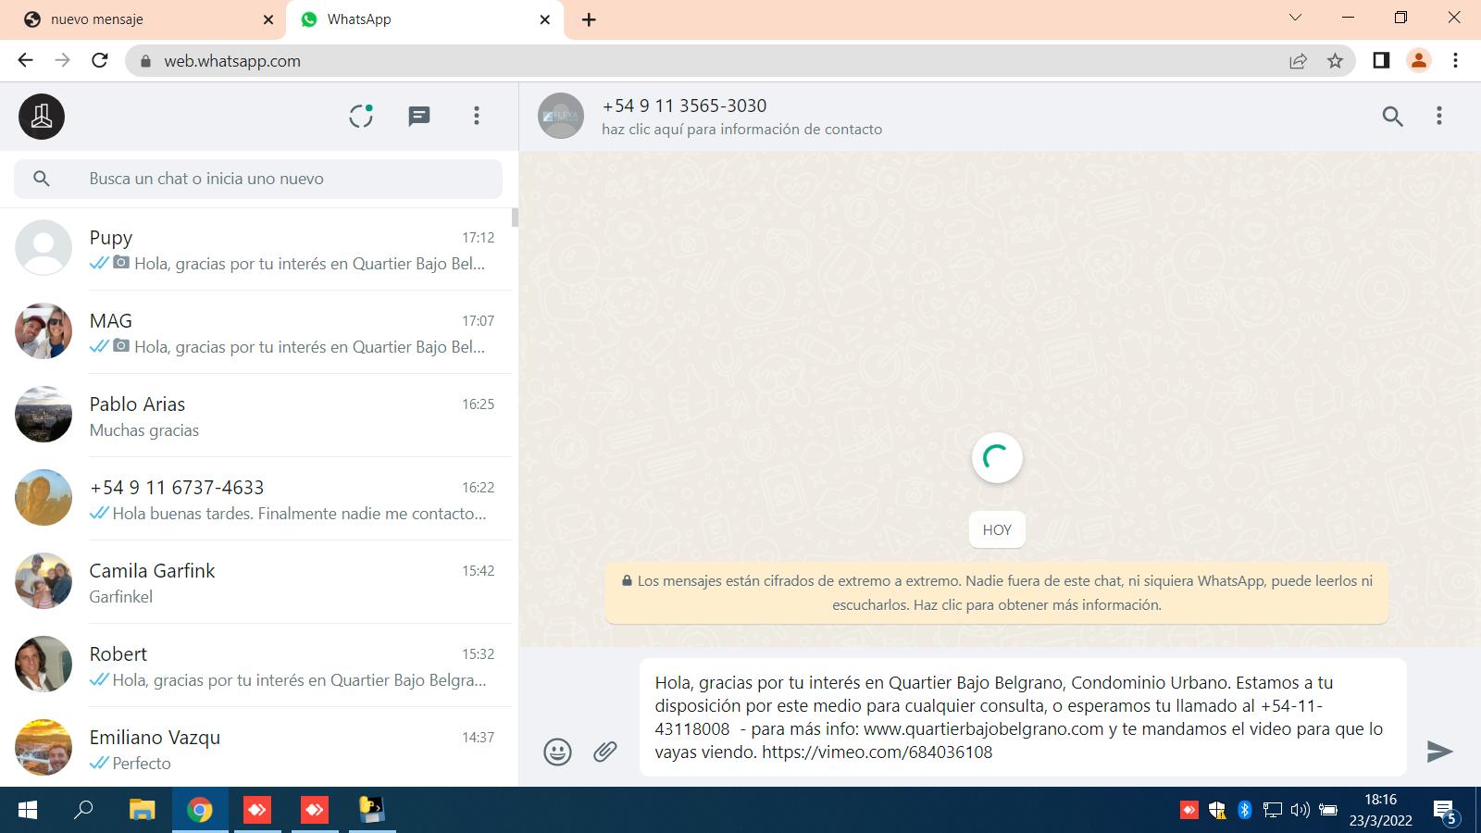The image size is (1481, 833).
Task: Open a new browser tab
Action: pyautogui.click(x=589, y=19)
